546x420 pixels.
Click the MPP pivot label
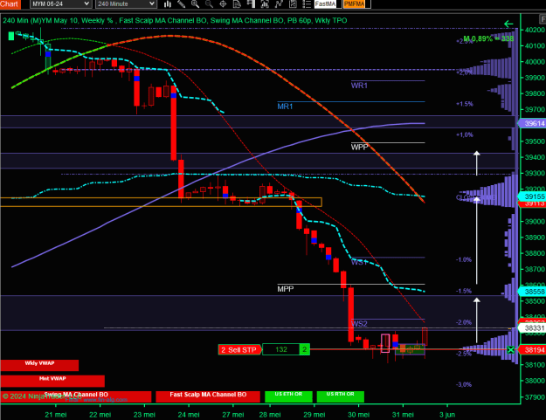286,289
